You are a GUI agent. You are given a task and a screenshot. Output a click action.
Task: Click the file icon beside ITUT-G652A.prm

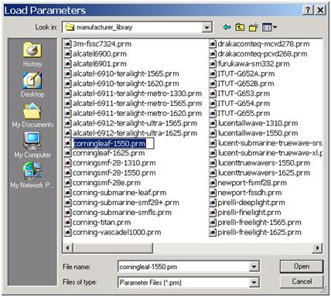coord(213,73)
